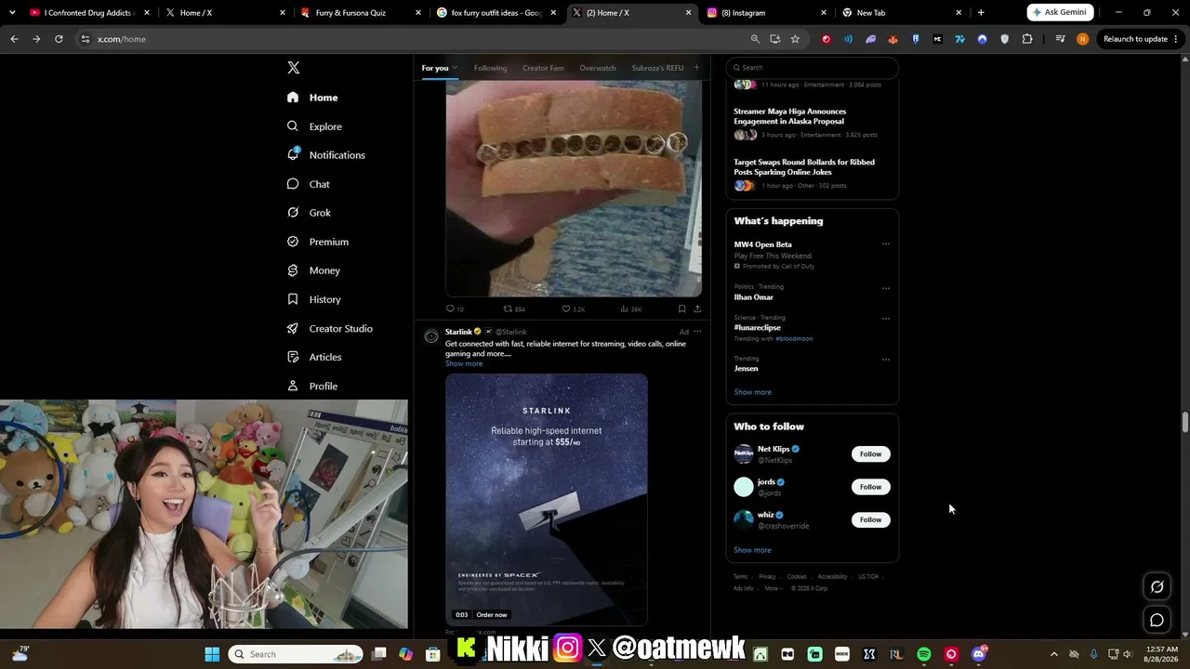Open more options for MW4 Open Beta
This screenshot has width=1190, height=669.
(886, 244)
